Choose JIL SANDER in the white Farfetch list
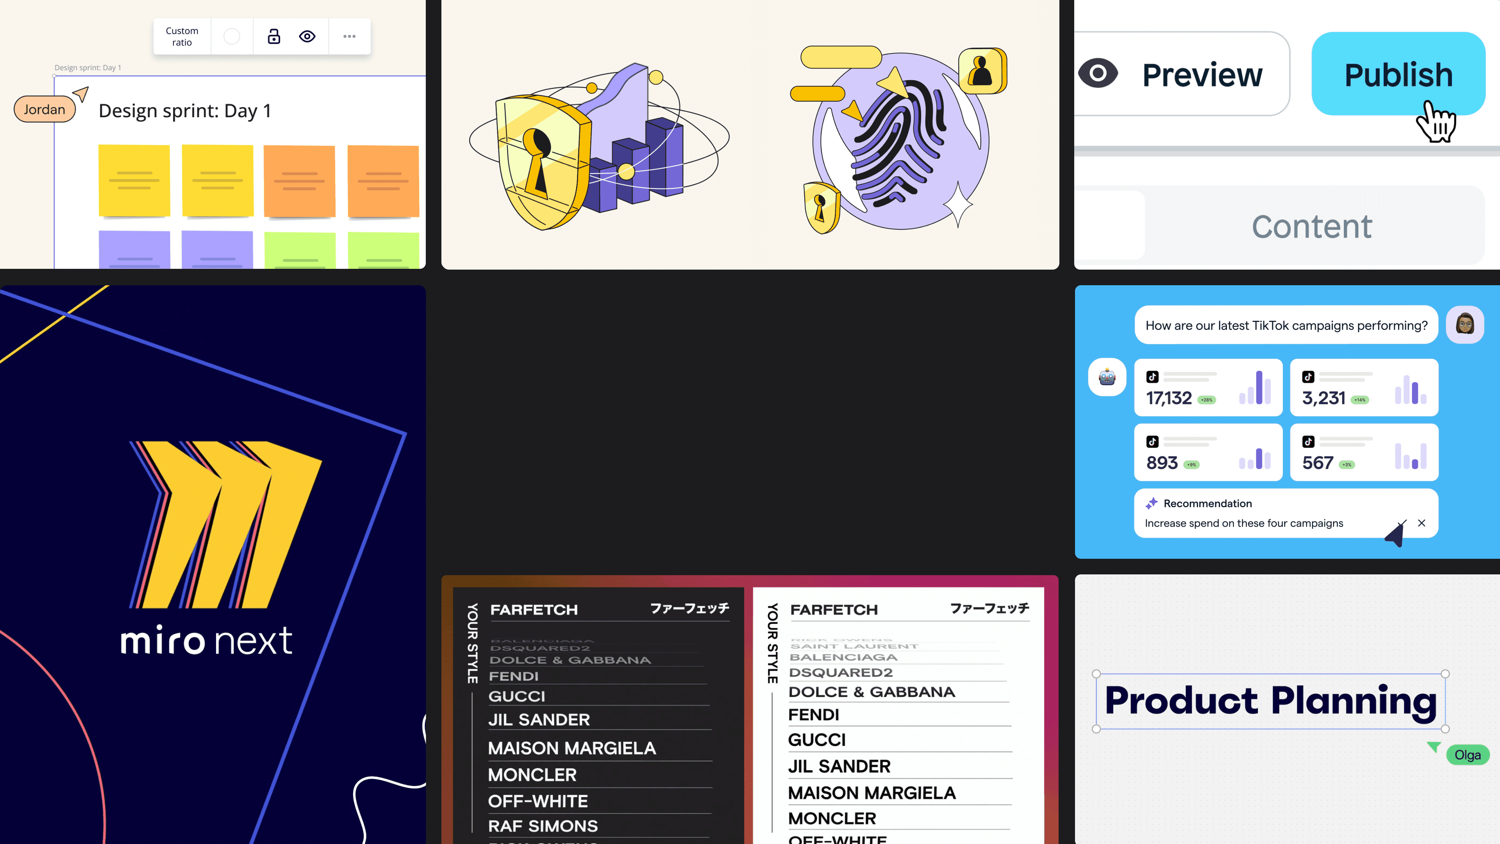This screenshot has height=844, width=1500. pyautogui.click(x=839, y=767)
